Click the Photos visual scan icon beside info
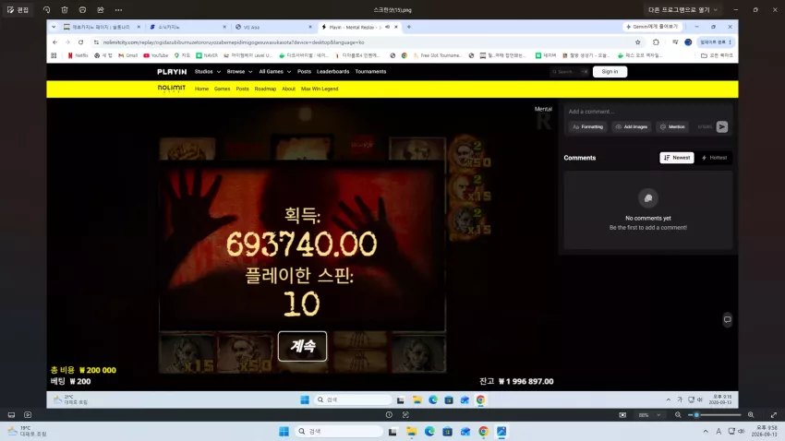 click(405, 414)
